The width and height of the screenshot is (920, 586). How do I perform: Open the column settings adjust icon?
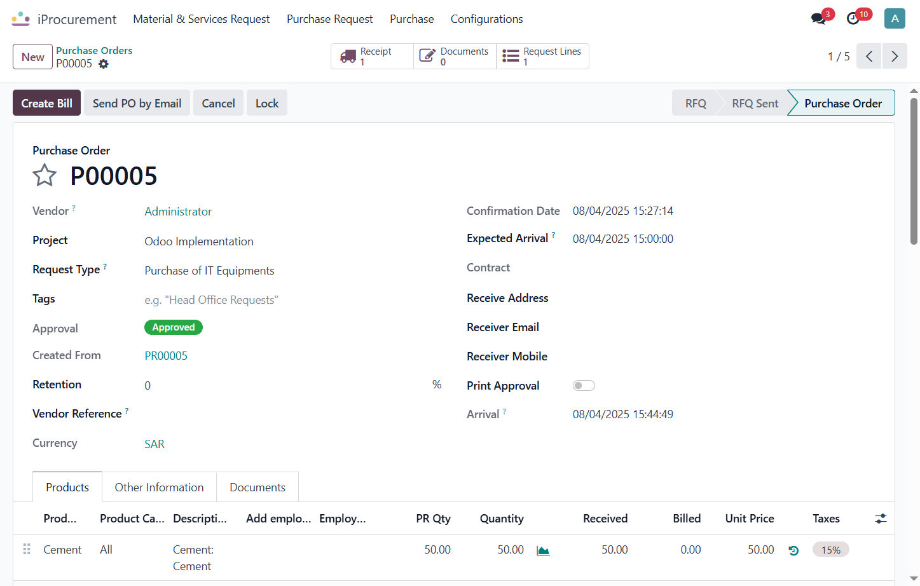[881, 519]
